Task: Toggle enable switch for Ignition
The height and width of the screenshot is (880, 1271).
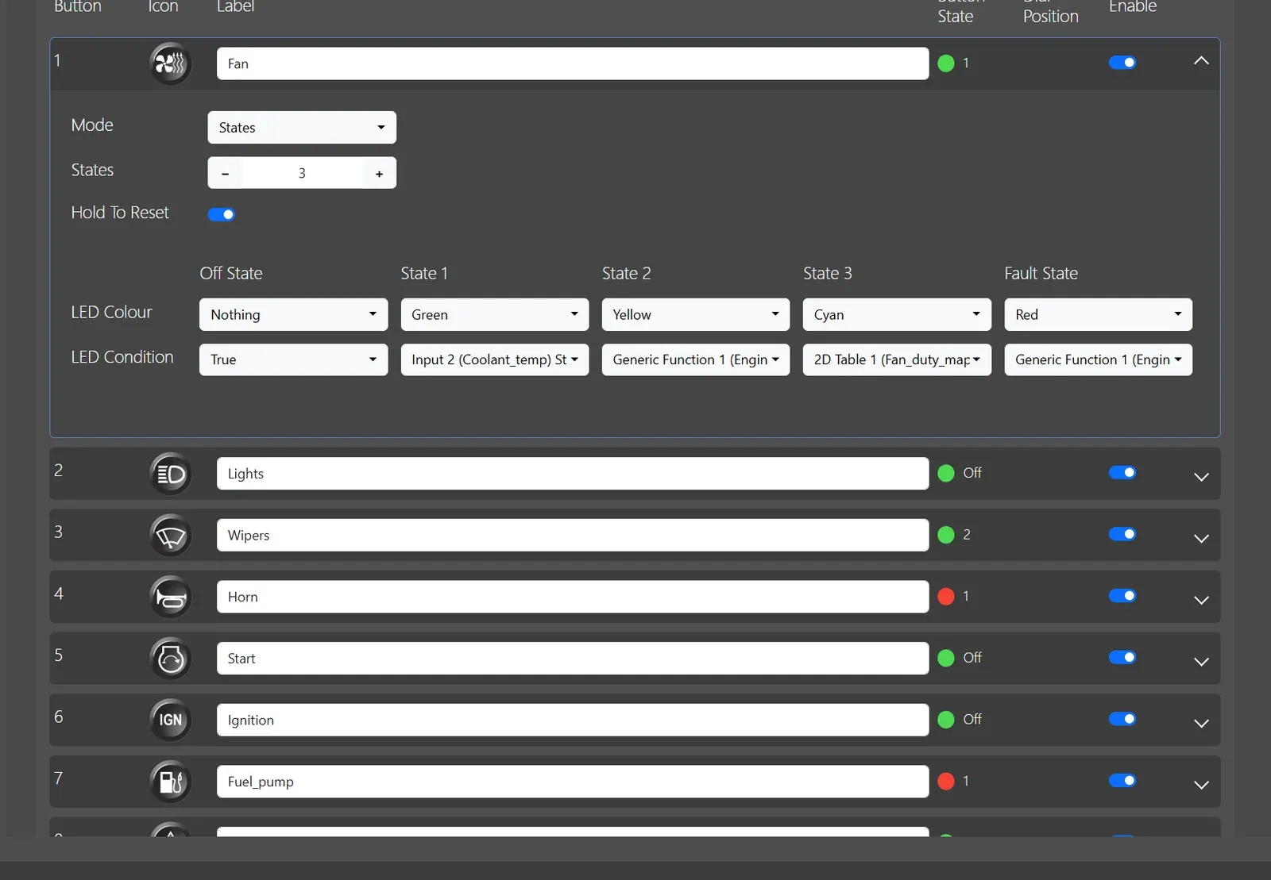Action: 1122,719
